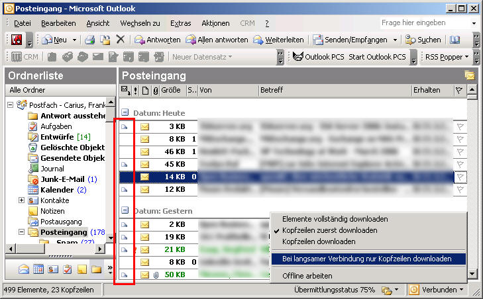The image size is (483, 299).
Task: Open the Bearbeiten menu
Action: point(58,23)
